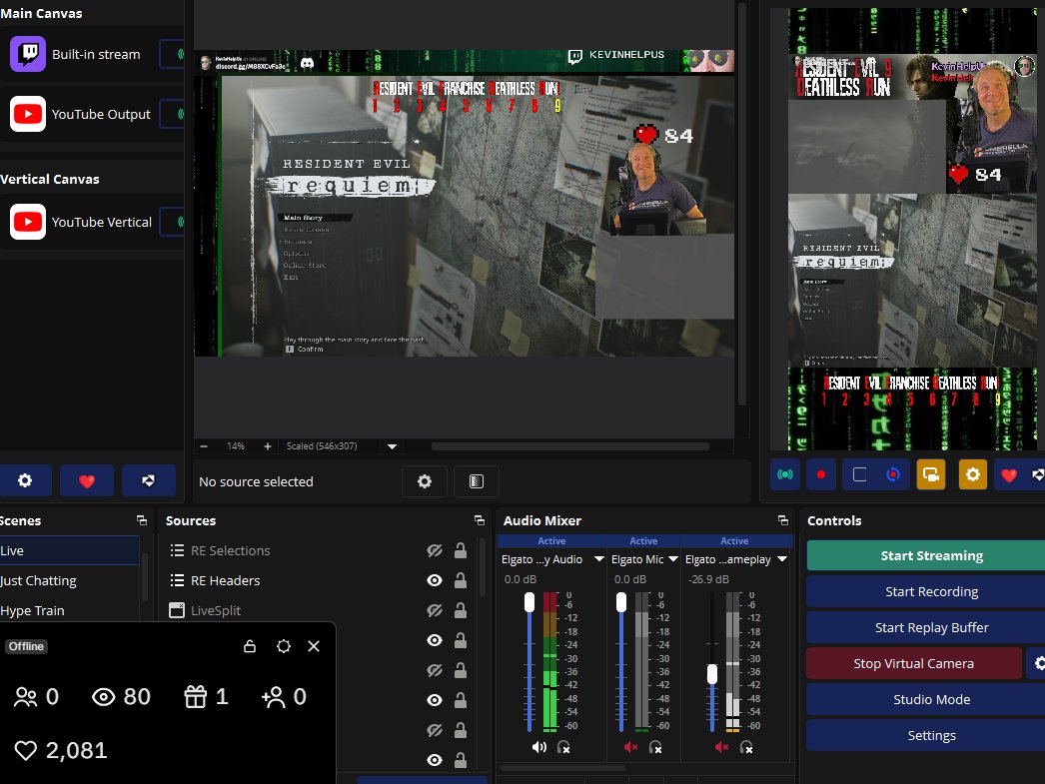Open OBS Settings from Controls
The width and height of the screenshot is (1045, 784).
[x=926, y=735]
